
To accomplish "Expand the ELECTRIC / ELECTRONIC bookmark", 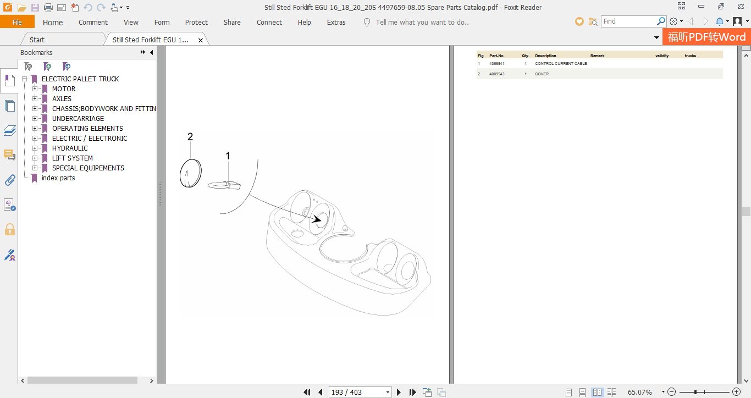I will 35,139.
